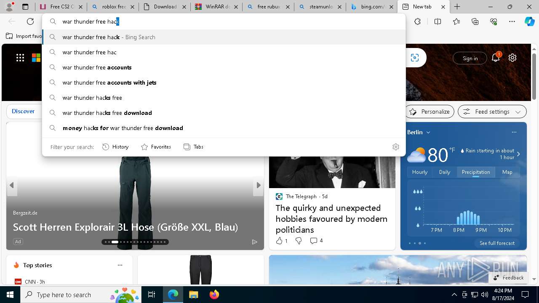Click Personalize button
Image resolution: width=539 pixels, height=303 pixels.
(430, 112)
